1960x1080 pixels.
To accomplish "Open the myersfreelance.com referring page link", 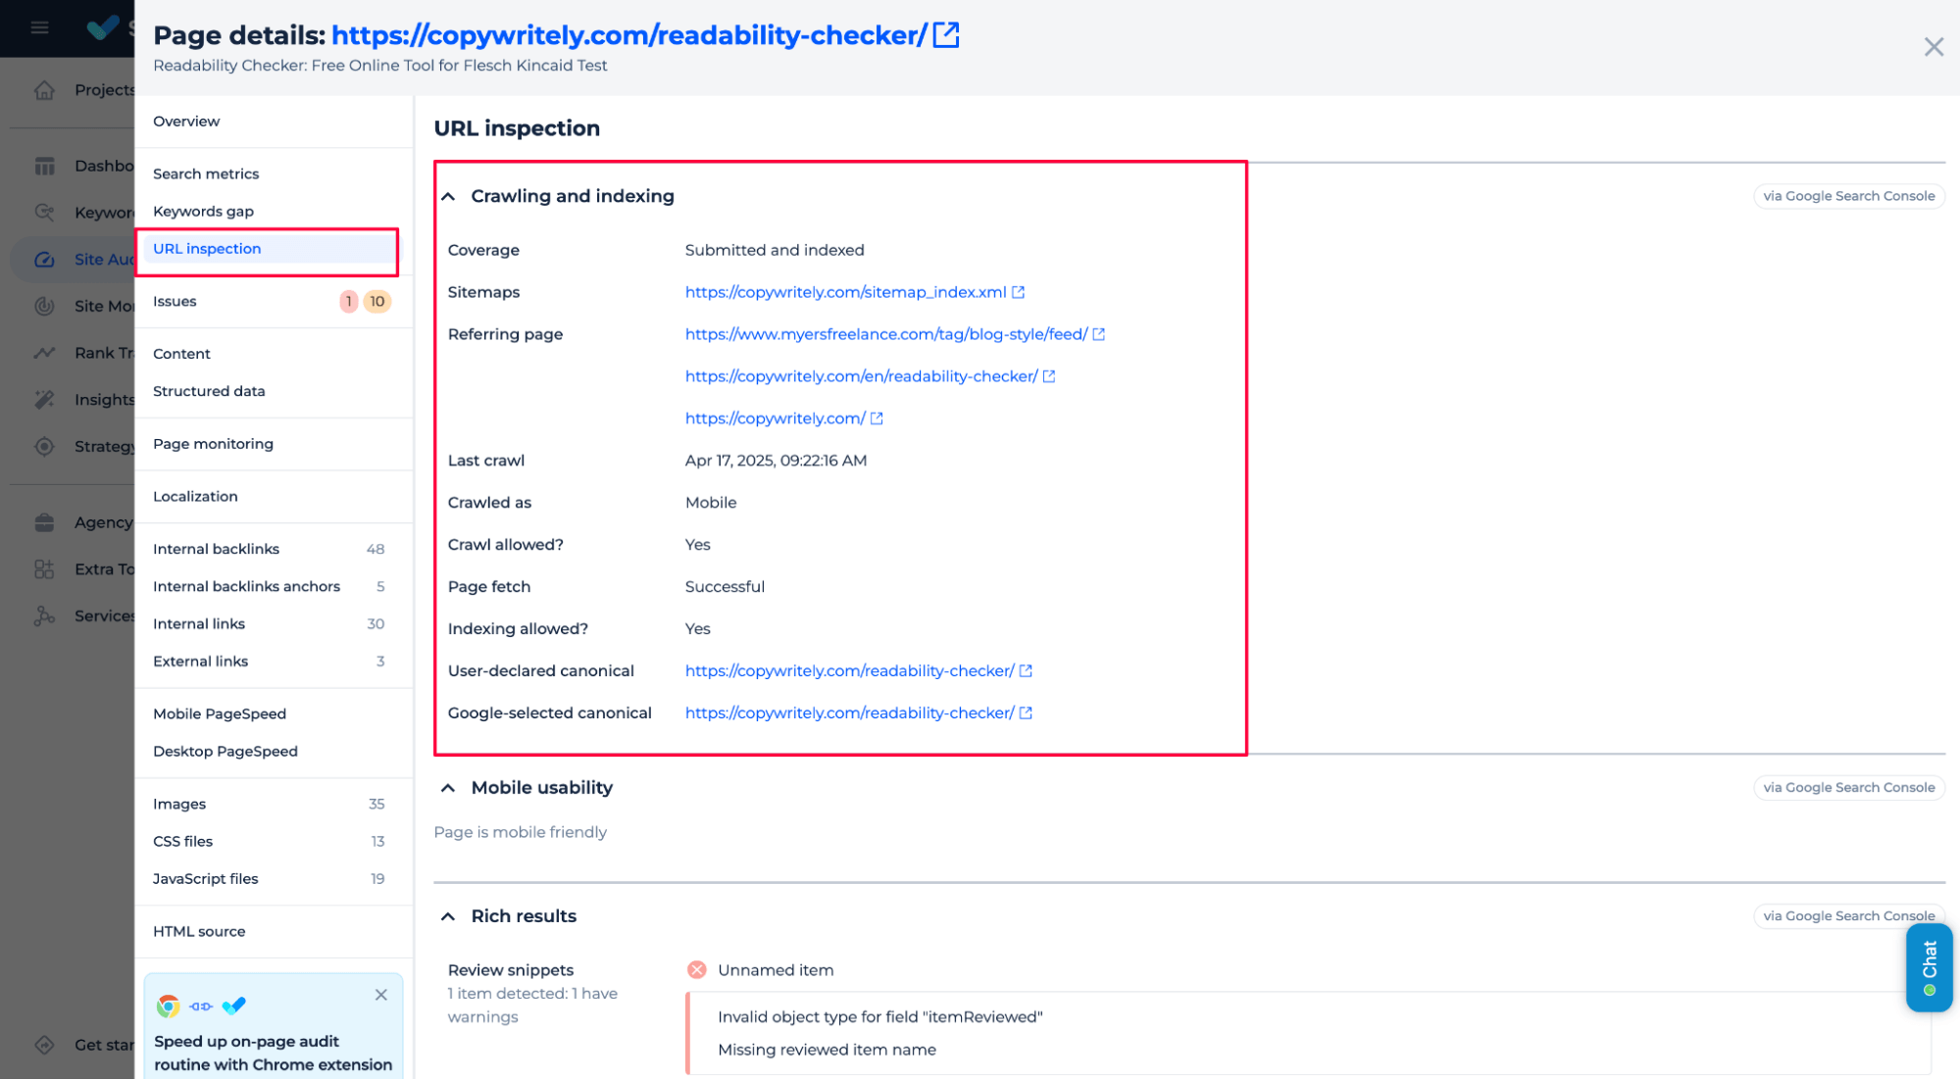I will coord(886,334).
